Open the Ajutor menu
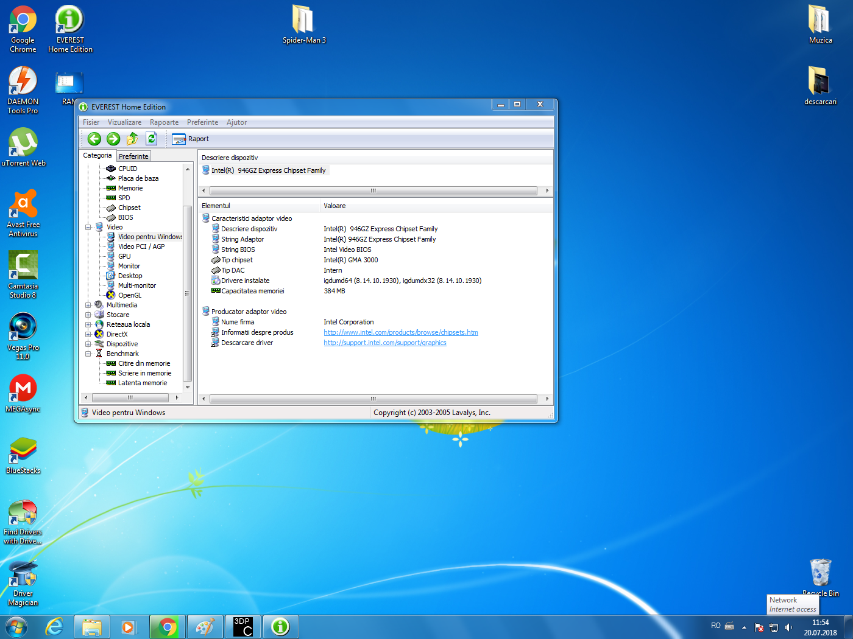Viewport: 853px width, 639px height. coord(236,122)
